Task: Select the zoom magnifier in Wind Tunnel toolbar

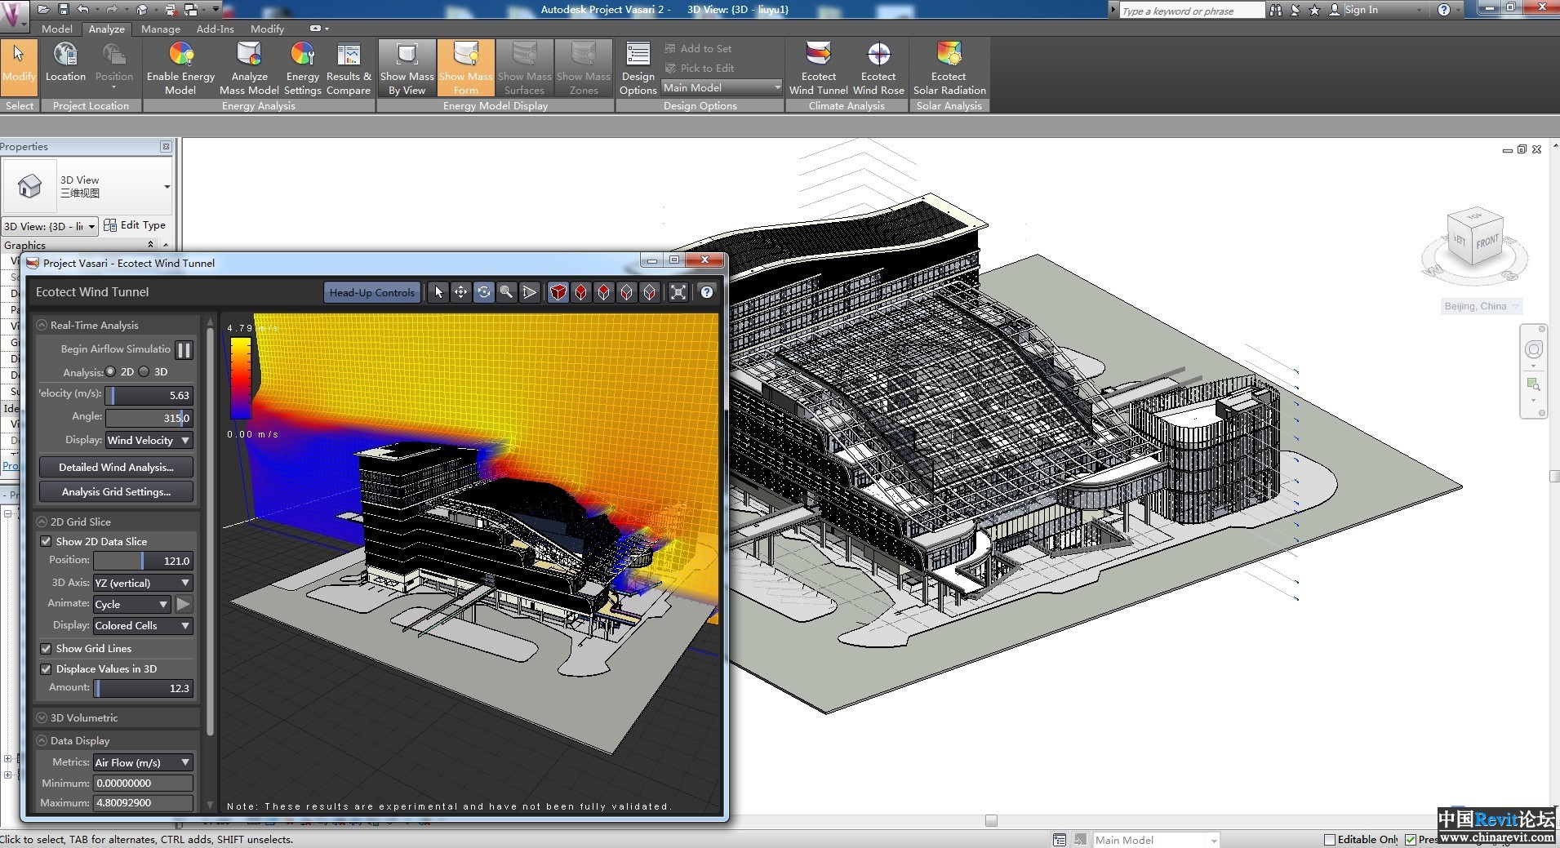Action: pyautogui.click(x=507, y=292)
